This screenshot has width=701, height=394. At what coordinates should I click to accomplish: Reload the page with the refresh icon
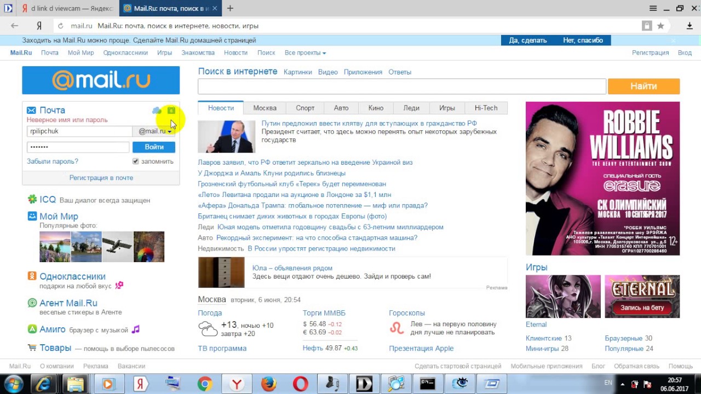click(60, 26)
